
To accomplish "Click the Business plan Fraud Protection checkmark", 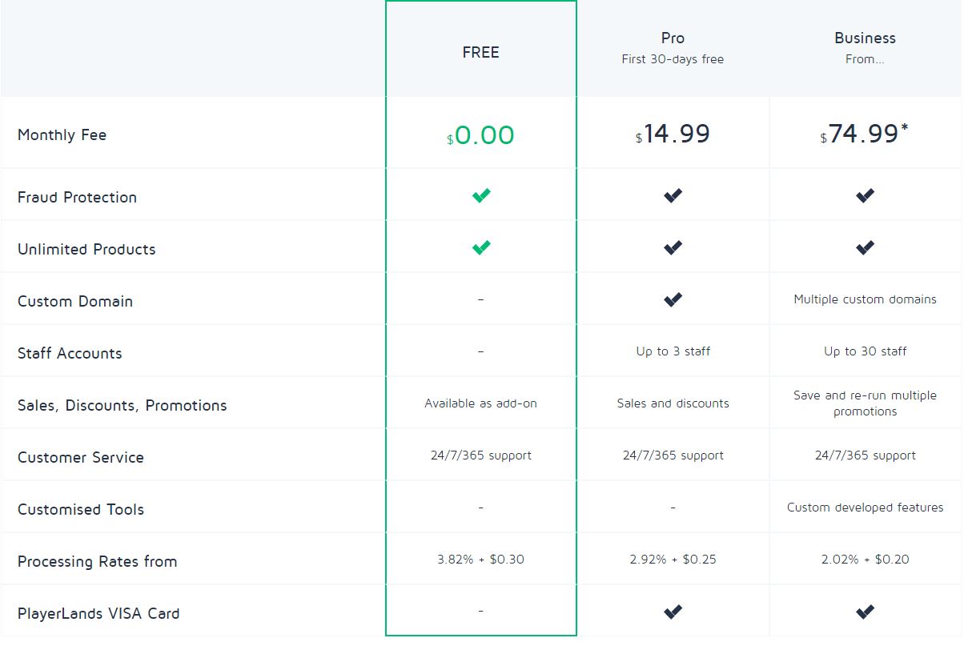I will click(865, 195).
